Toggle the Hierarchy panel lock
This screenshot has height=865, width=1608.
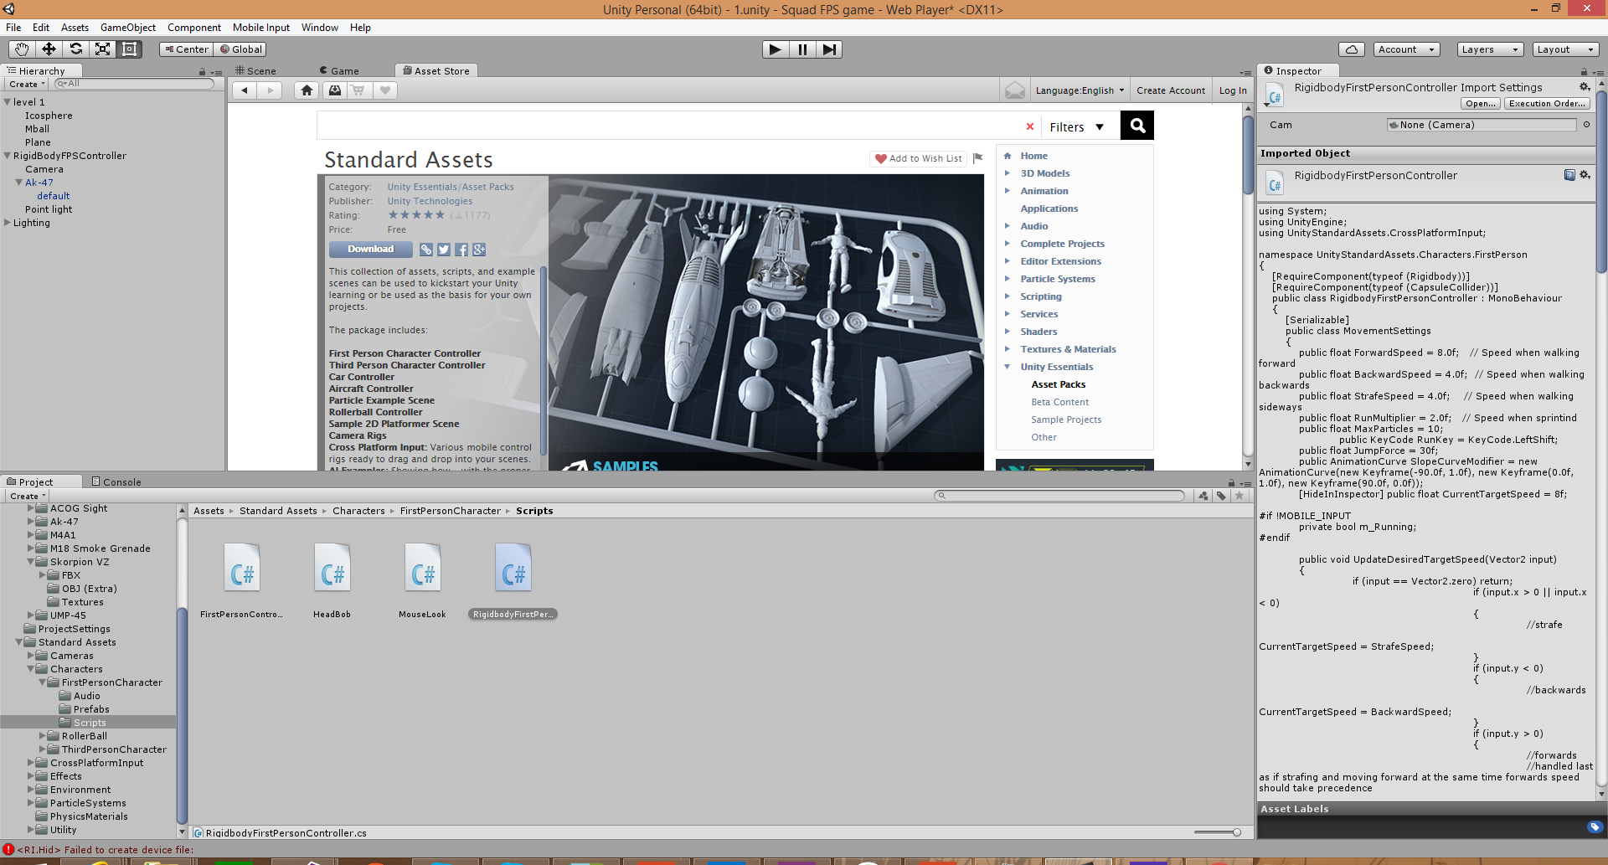pos(202,72)
